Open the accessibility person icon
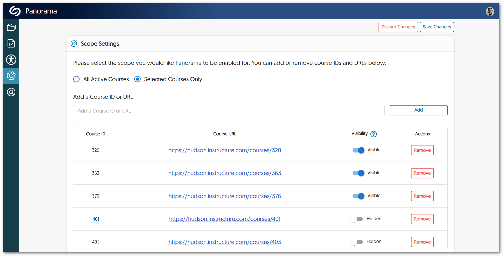Viewport: 504px width, 257px height. [11, 60]
